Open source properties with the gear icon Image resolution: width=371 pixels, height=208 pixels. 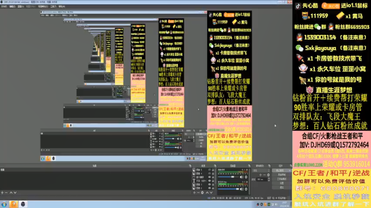[202, 193]
